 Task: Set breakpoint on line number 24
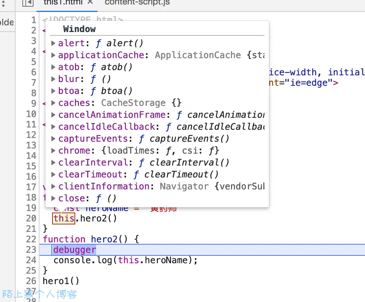[x=31, y=260]
